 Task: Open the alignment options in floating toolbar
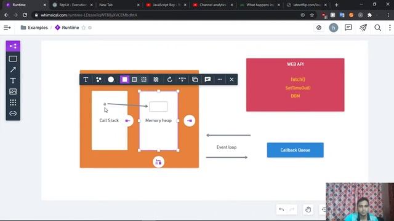(x=182, y=79)
